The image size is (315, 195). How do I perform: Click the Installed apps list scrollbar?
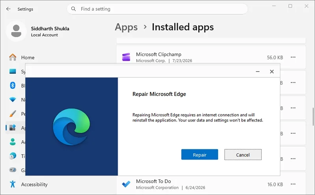(313, 117)
